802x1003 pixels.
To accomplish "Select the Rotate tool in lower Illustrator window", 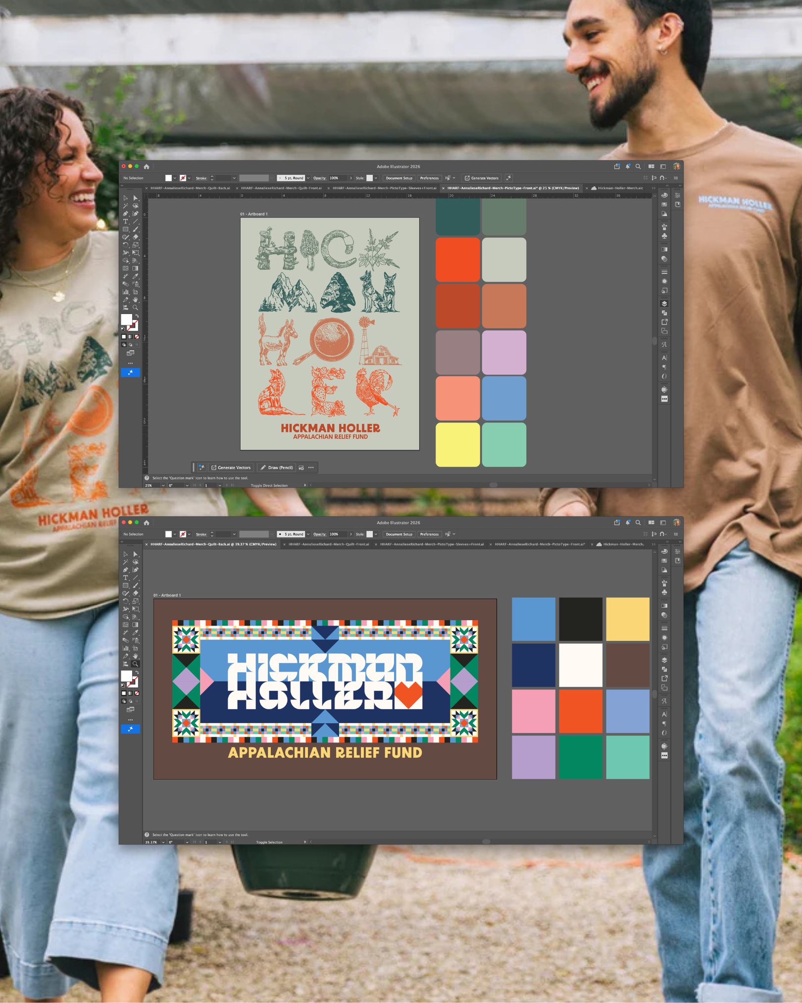I will [x=126, y=601].
